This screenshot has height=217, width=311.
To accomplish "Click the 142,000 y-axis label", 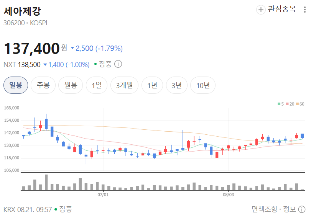I will (x=12, y=133).
